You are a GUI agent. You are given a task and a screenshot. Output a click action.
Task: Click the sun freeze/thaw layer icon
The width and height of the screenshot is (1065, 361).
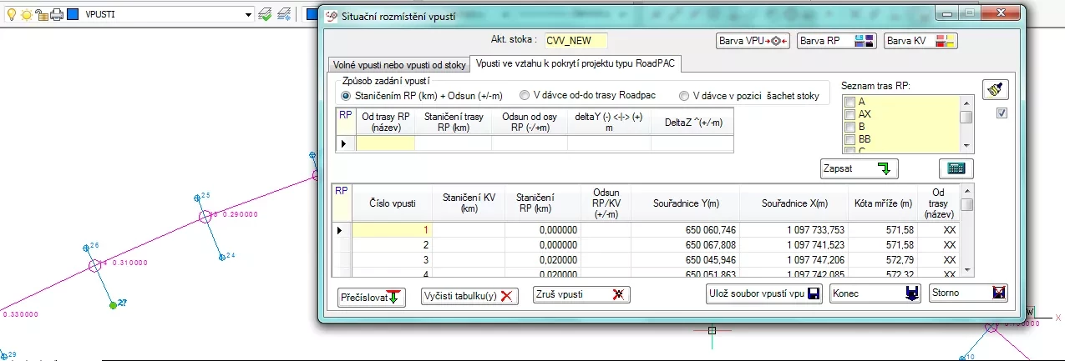(26, 14)
